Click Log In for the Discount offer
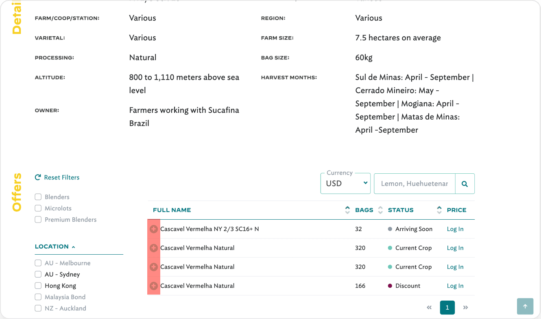Viewport: 541px width, 319px height. pos(455,286)
